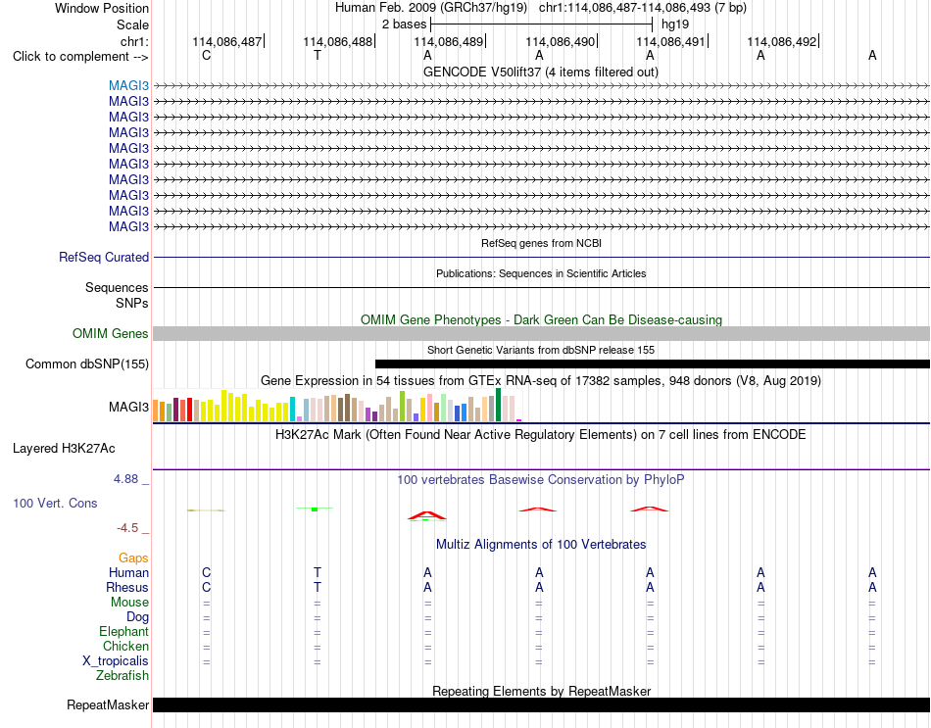This screenshot has height=728, width=931.
Task: Click the Dog alignment row label
Action: 137,617
